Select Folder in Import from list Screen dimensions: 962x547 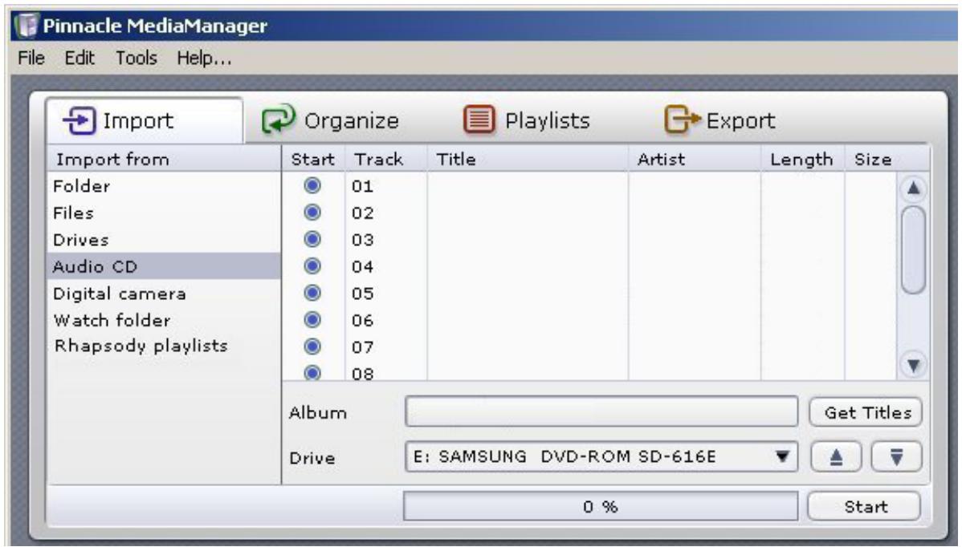pos(164,185)
